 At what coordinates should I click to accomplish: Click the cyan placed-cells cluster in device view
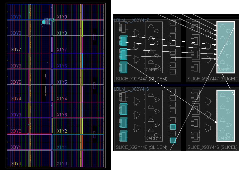[44, 22]
